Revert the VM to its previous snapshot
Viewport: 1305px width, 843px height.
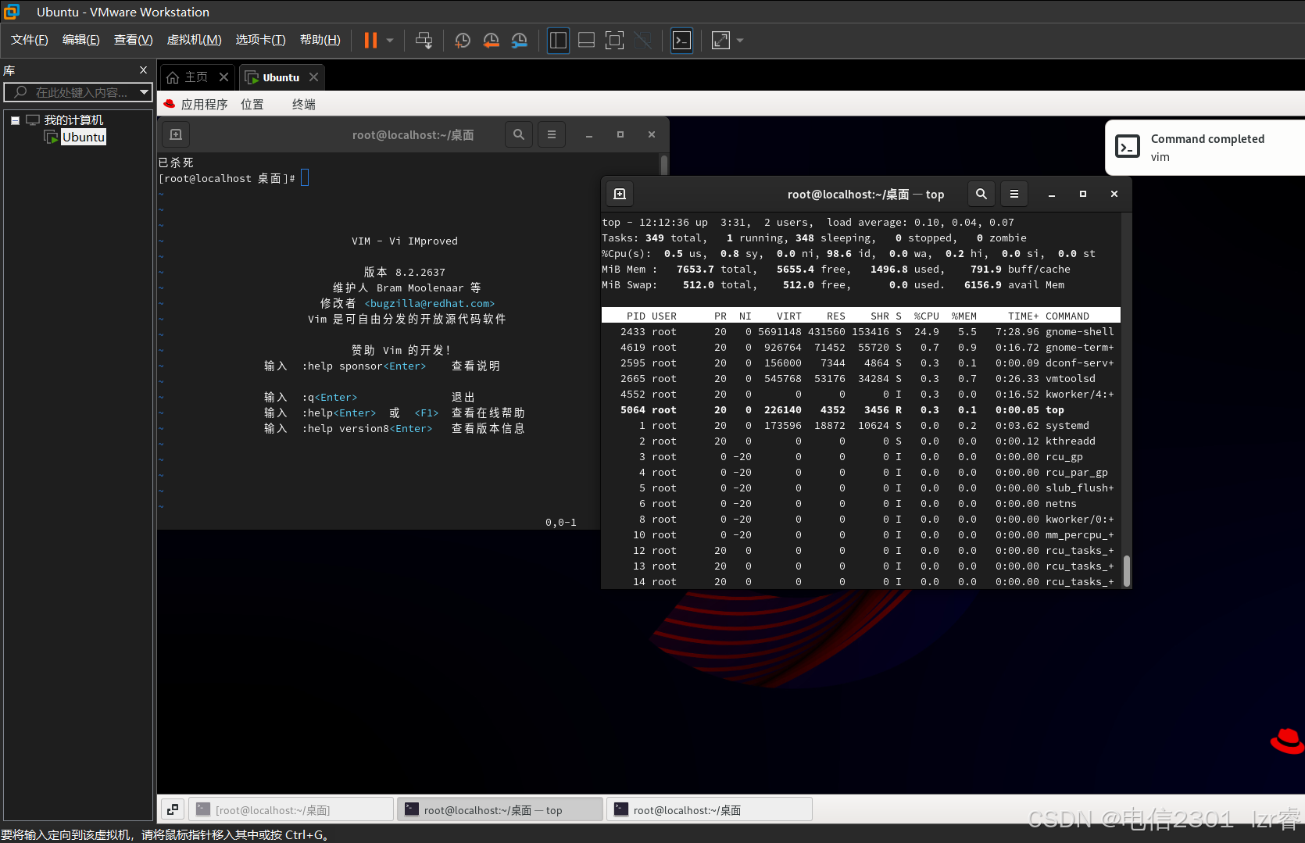coord(491,40)
